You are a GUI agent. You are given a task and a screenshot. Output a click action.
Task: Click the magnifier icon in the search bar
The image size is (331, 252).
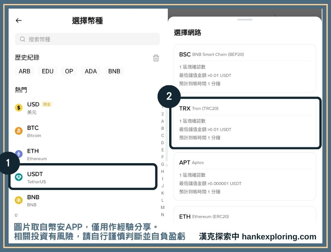pyautogui.click(x=22, y=39)
